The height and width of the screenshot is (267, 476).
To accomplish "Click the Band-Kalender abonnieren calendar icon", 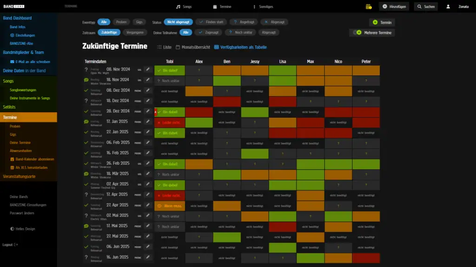I will point(13,159).
